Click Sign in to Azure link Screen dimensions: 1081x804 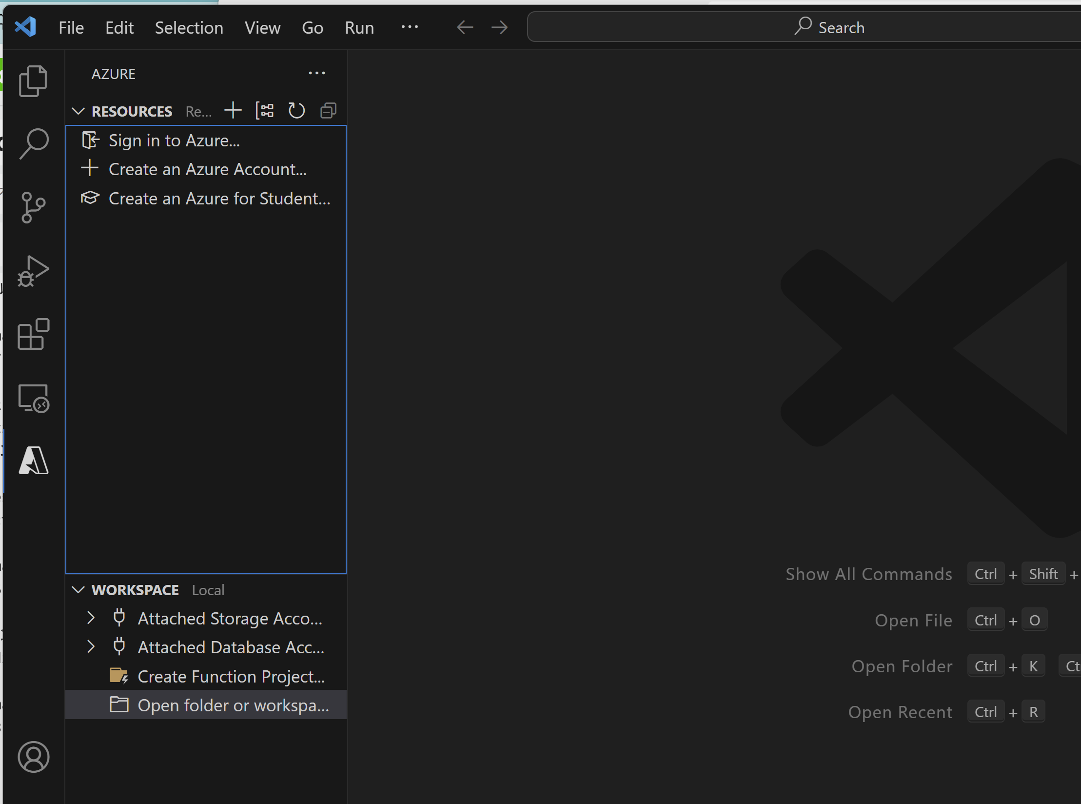174,141
